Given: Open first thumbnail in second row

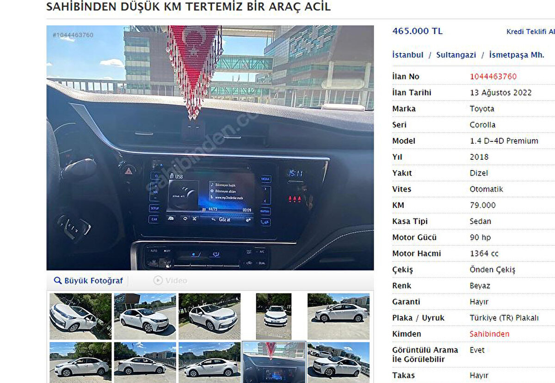Looking at the screenshot, I should pyautogui.click(x=80, y=363).
